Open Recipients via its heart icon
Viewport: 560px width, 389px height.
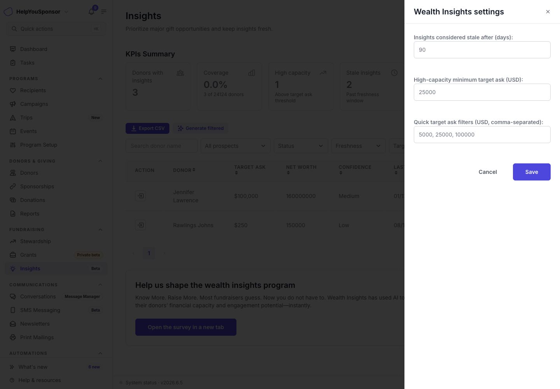[13, 90]
